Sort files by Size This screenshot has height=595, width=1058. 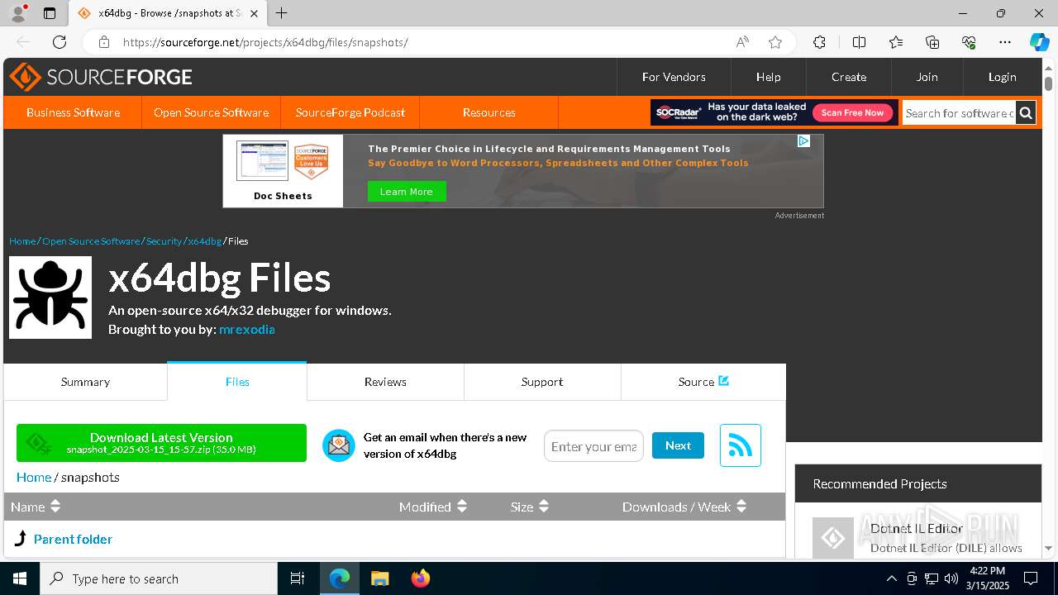point(530,507)
